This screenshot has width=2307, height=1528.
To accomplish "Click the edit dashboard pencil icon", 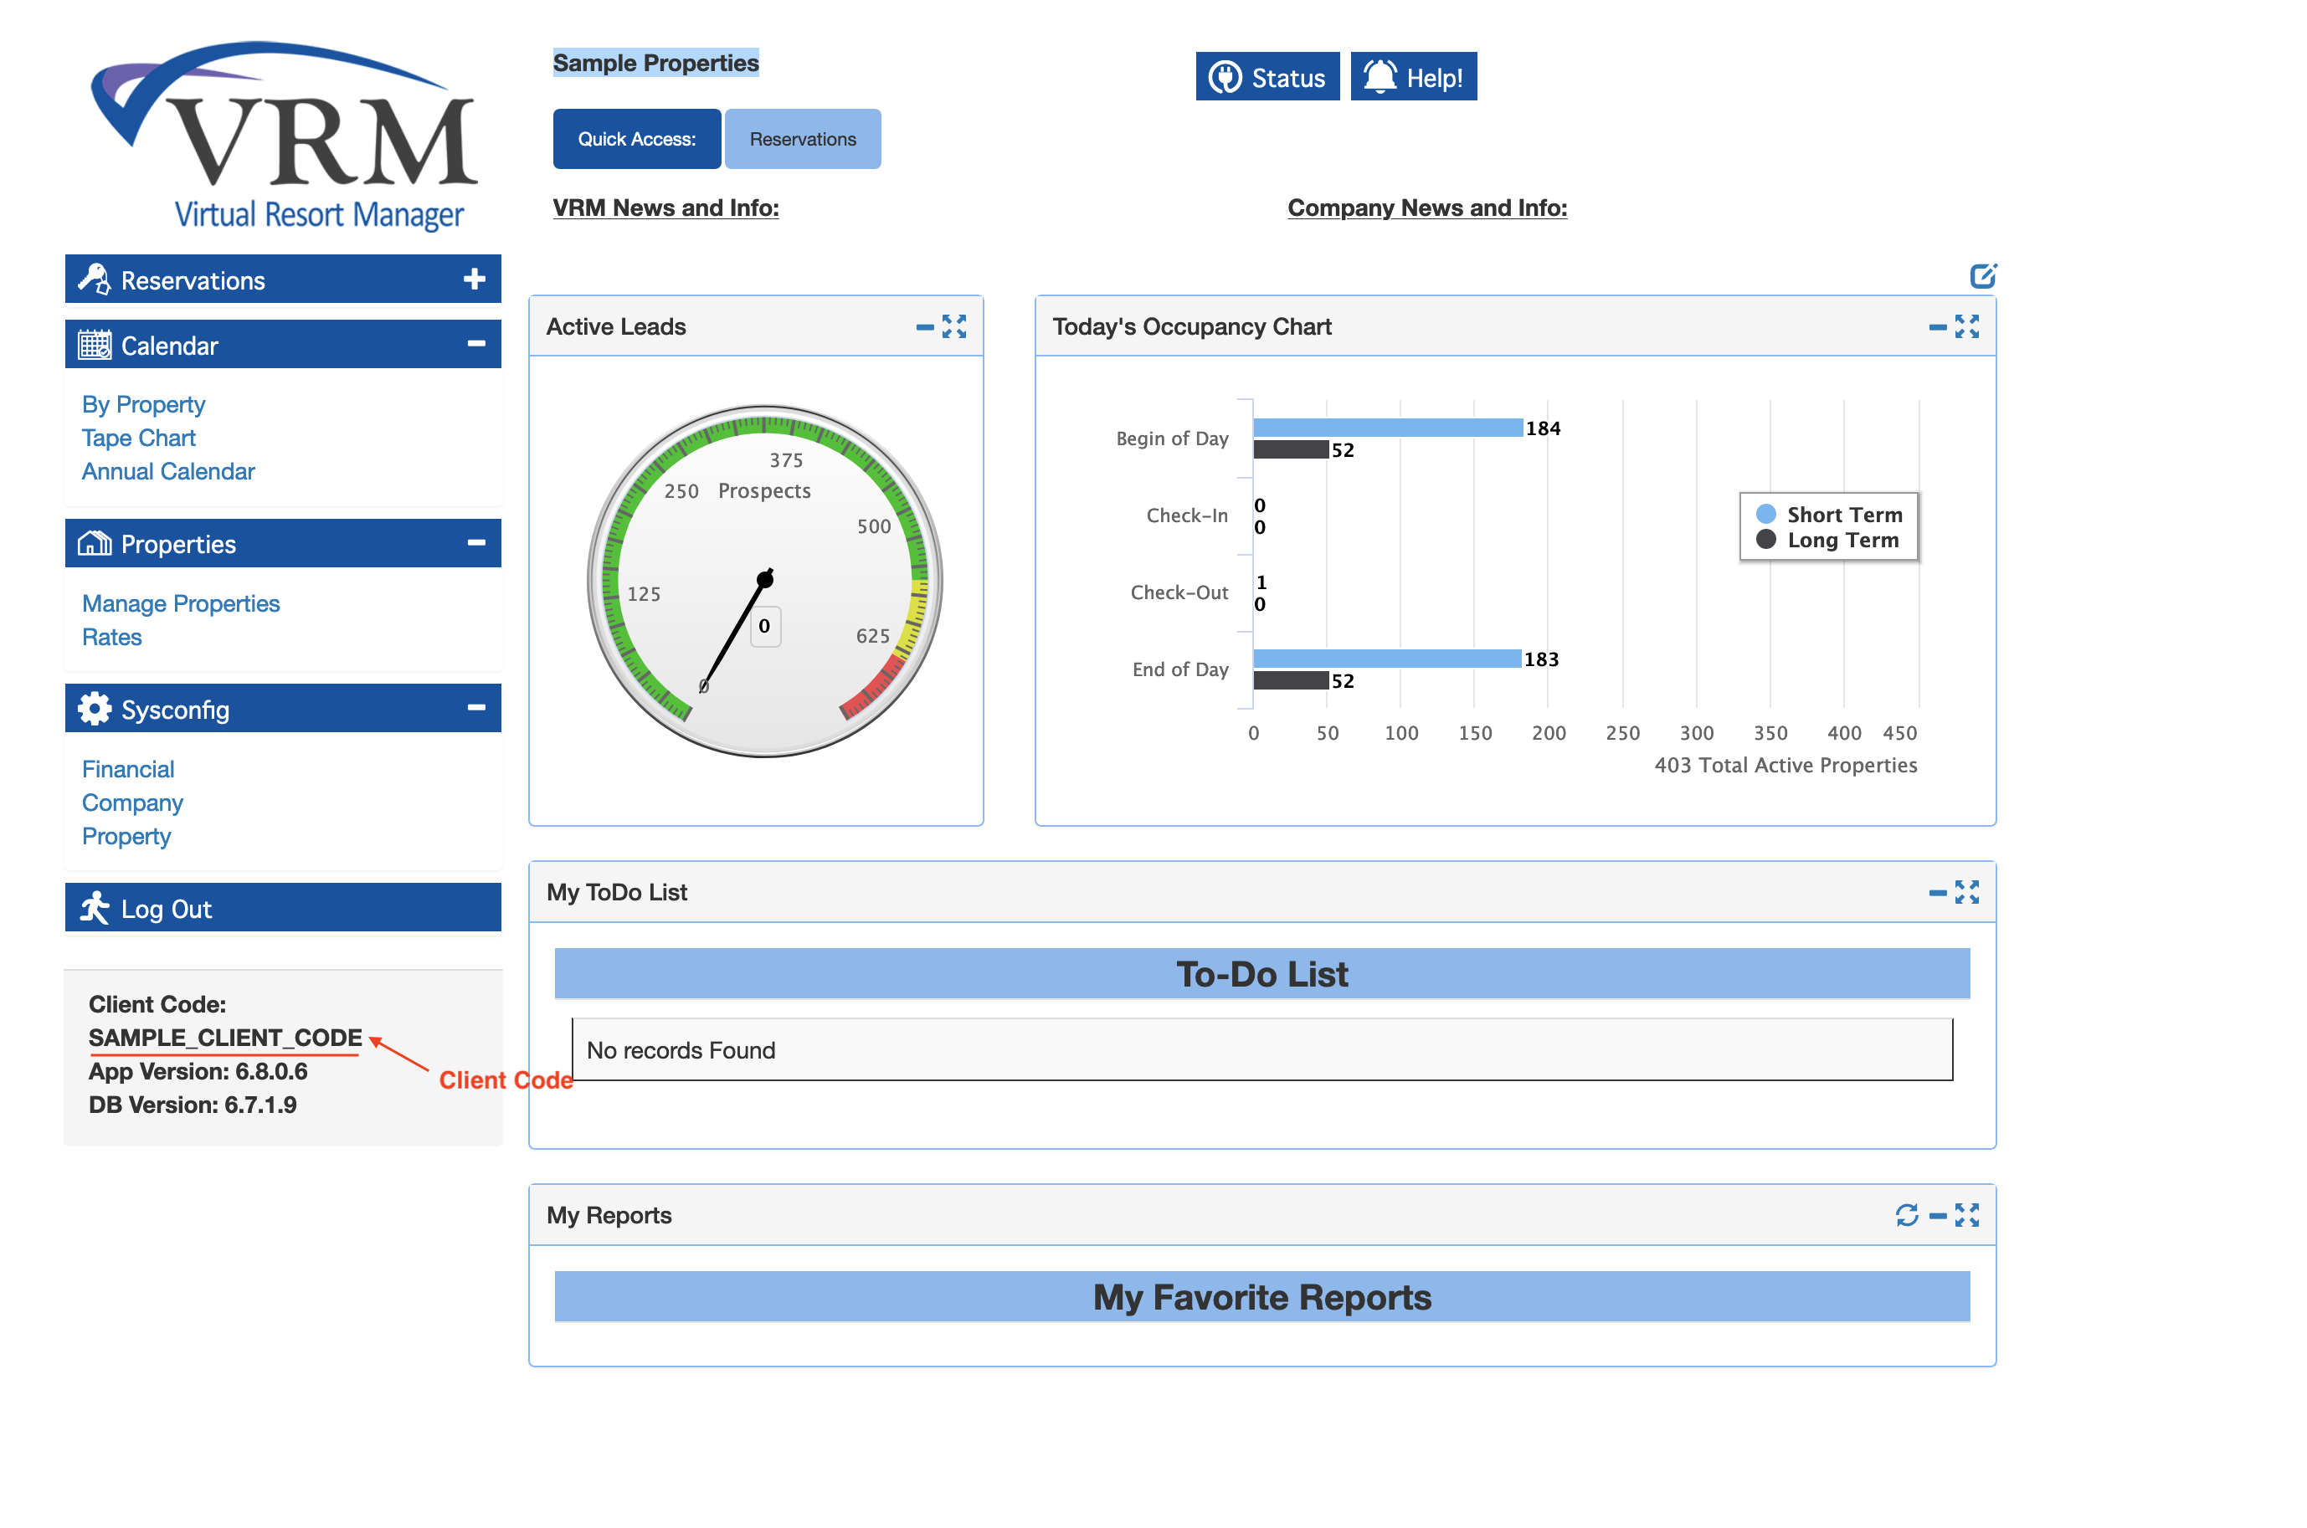I will click(1981, 276).
